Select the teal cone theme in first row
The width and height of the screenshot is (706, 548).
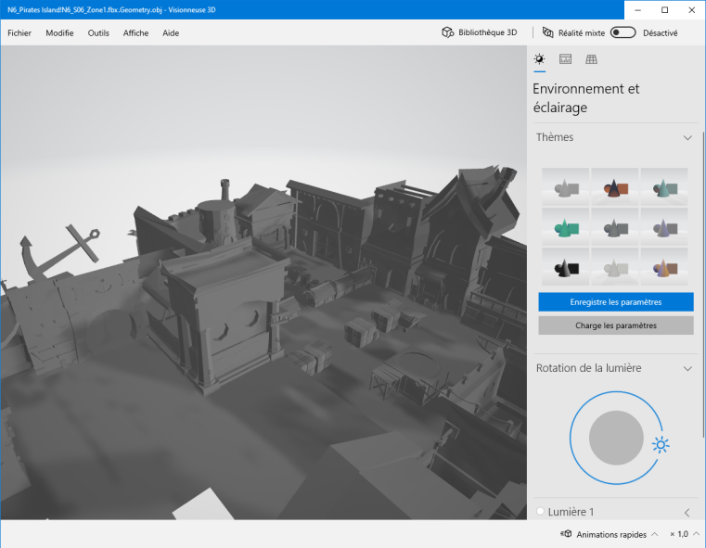coord(664,186)
